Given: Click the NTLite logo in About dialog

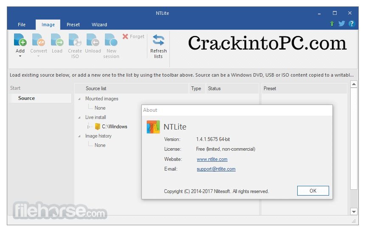Looking at the screenshot, I should click(x=153, y=127).
